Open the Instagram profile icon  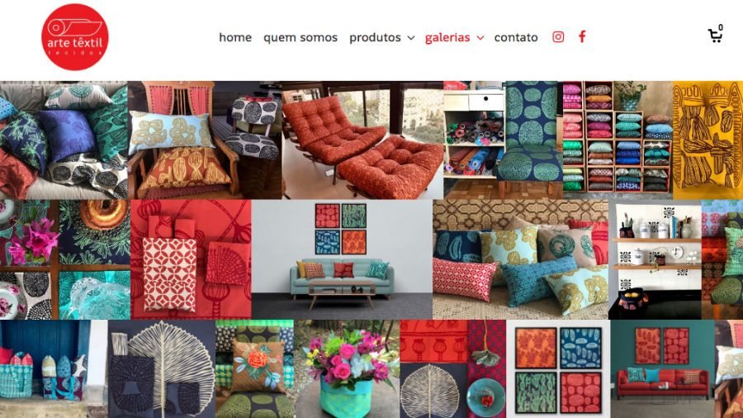(558, 37)
